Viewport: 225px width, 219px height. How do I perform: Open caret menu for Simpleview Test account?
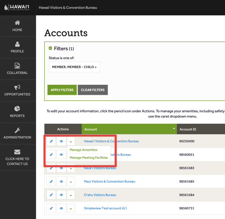[x=71, y=208]
